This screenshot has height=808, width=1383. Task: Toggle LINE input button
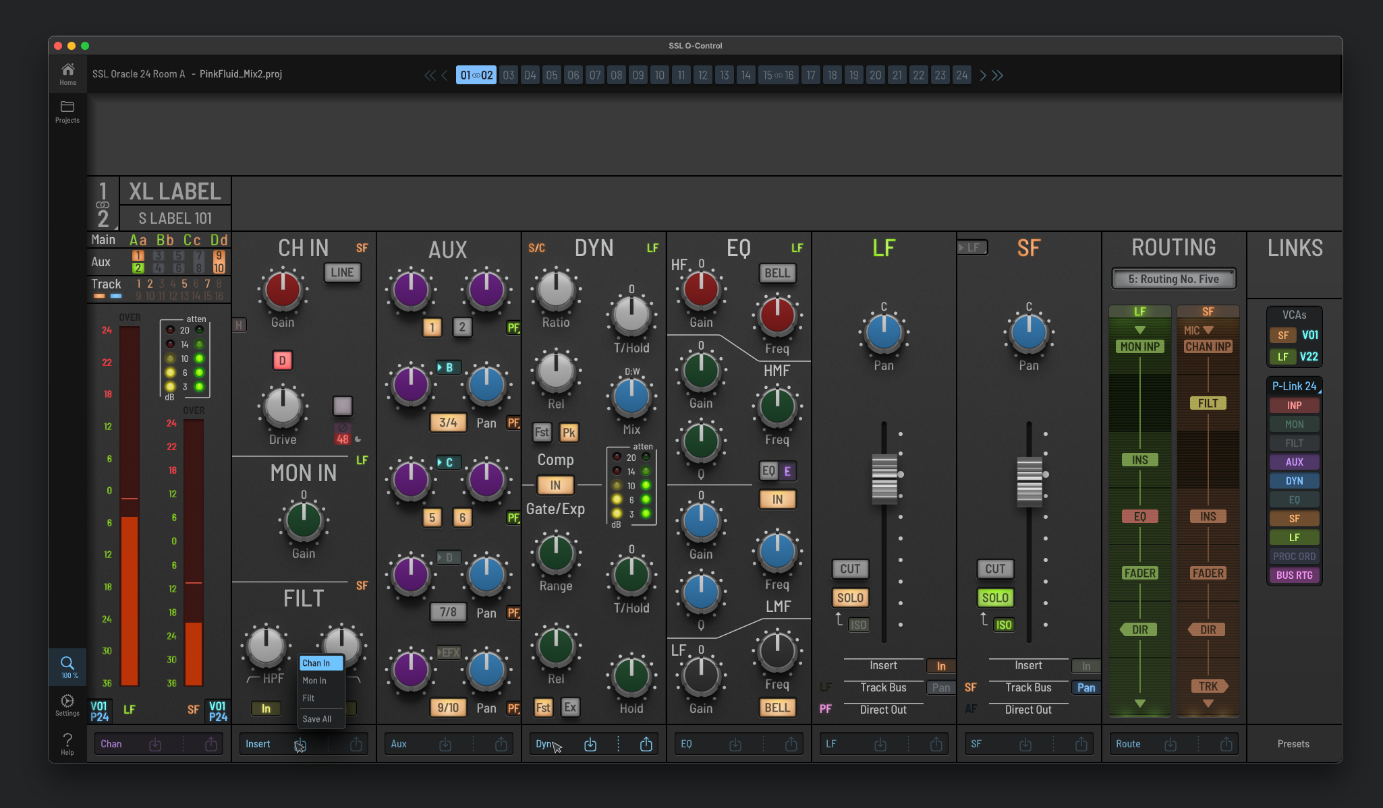click(343, 272)
